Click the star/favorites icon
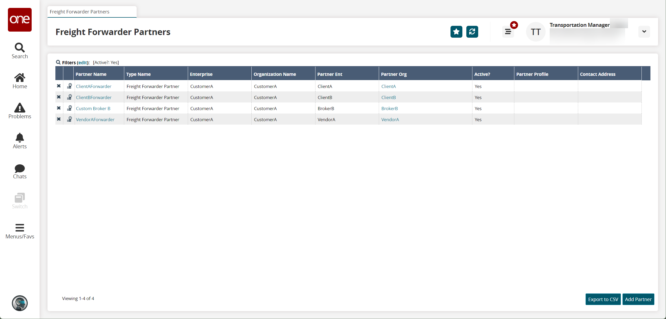This screenshot has width=666, height=319. coord(456,31)
